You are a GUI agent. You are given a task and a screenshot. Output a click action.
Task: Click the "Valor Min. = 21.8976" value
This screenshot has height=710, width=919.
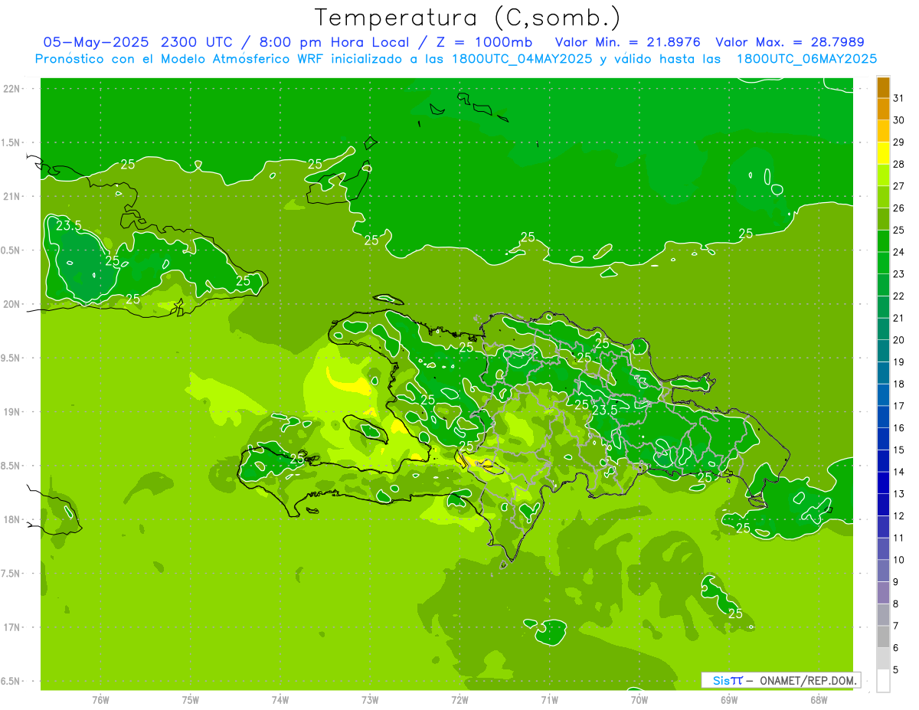(x=627, y=42)
